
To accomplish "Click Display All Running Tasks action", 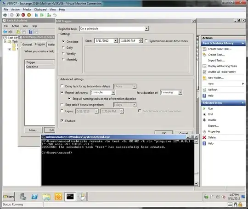I will click(x=222, y=66).
